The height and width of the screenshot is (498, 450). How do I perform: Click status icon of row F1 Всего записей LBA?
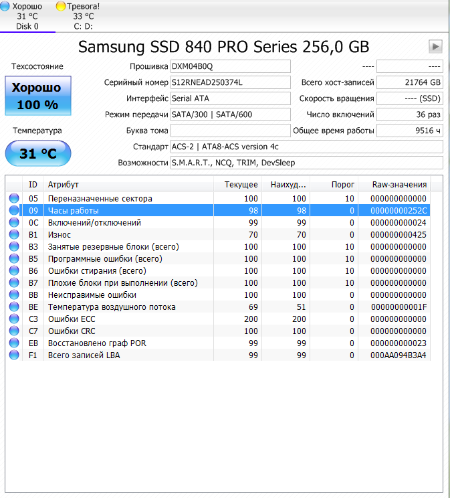point(14,355)
